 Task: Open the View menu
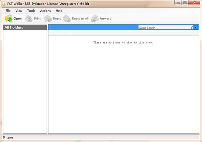(x=19, y=11)
